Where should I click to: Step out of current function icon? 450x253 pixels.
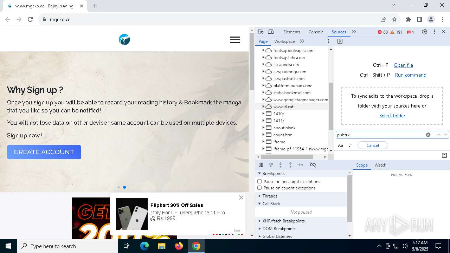[290, 165]
